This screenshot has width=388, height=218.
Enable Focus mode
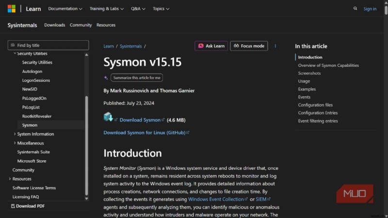pos(249,46)
